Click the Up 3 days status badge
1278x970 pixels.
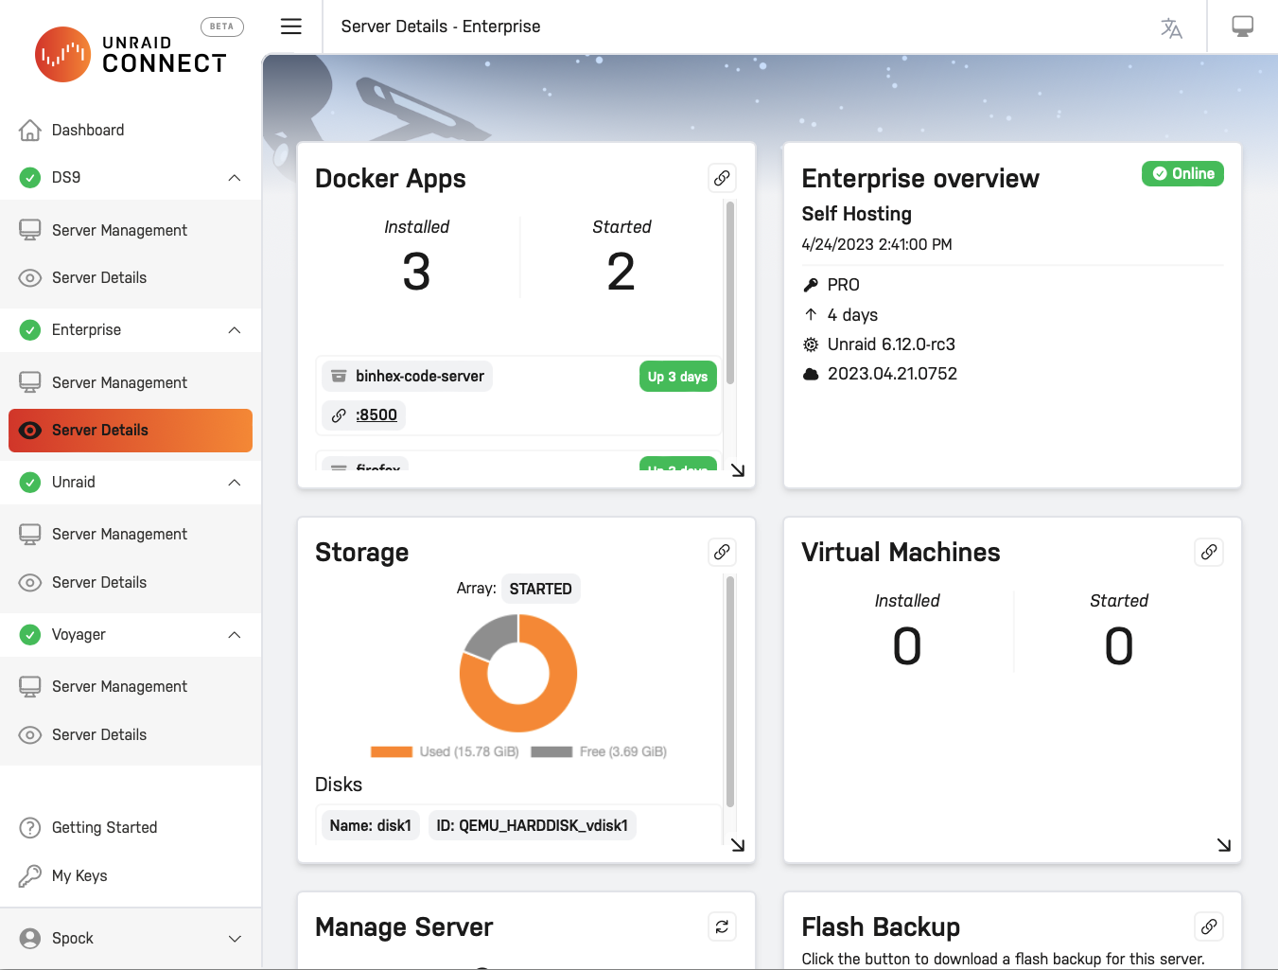pos(677,377)
